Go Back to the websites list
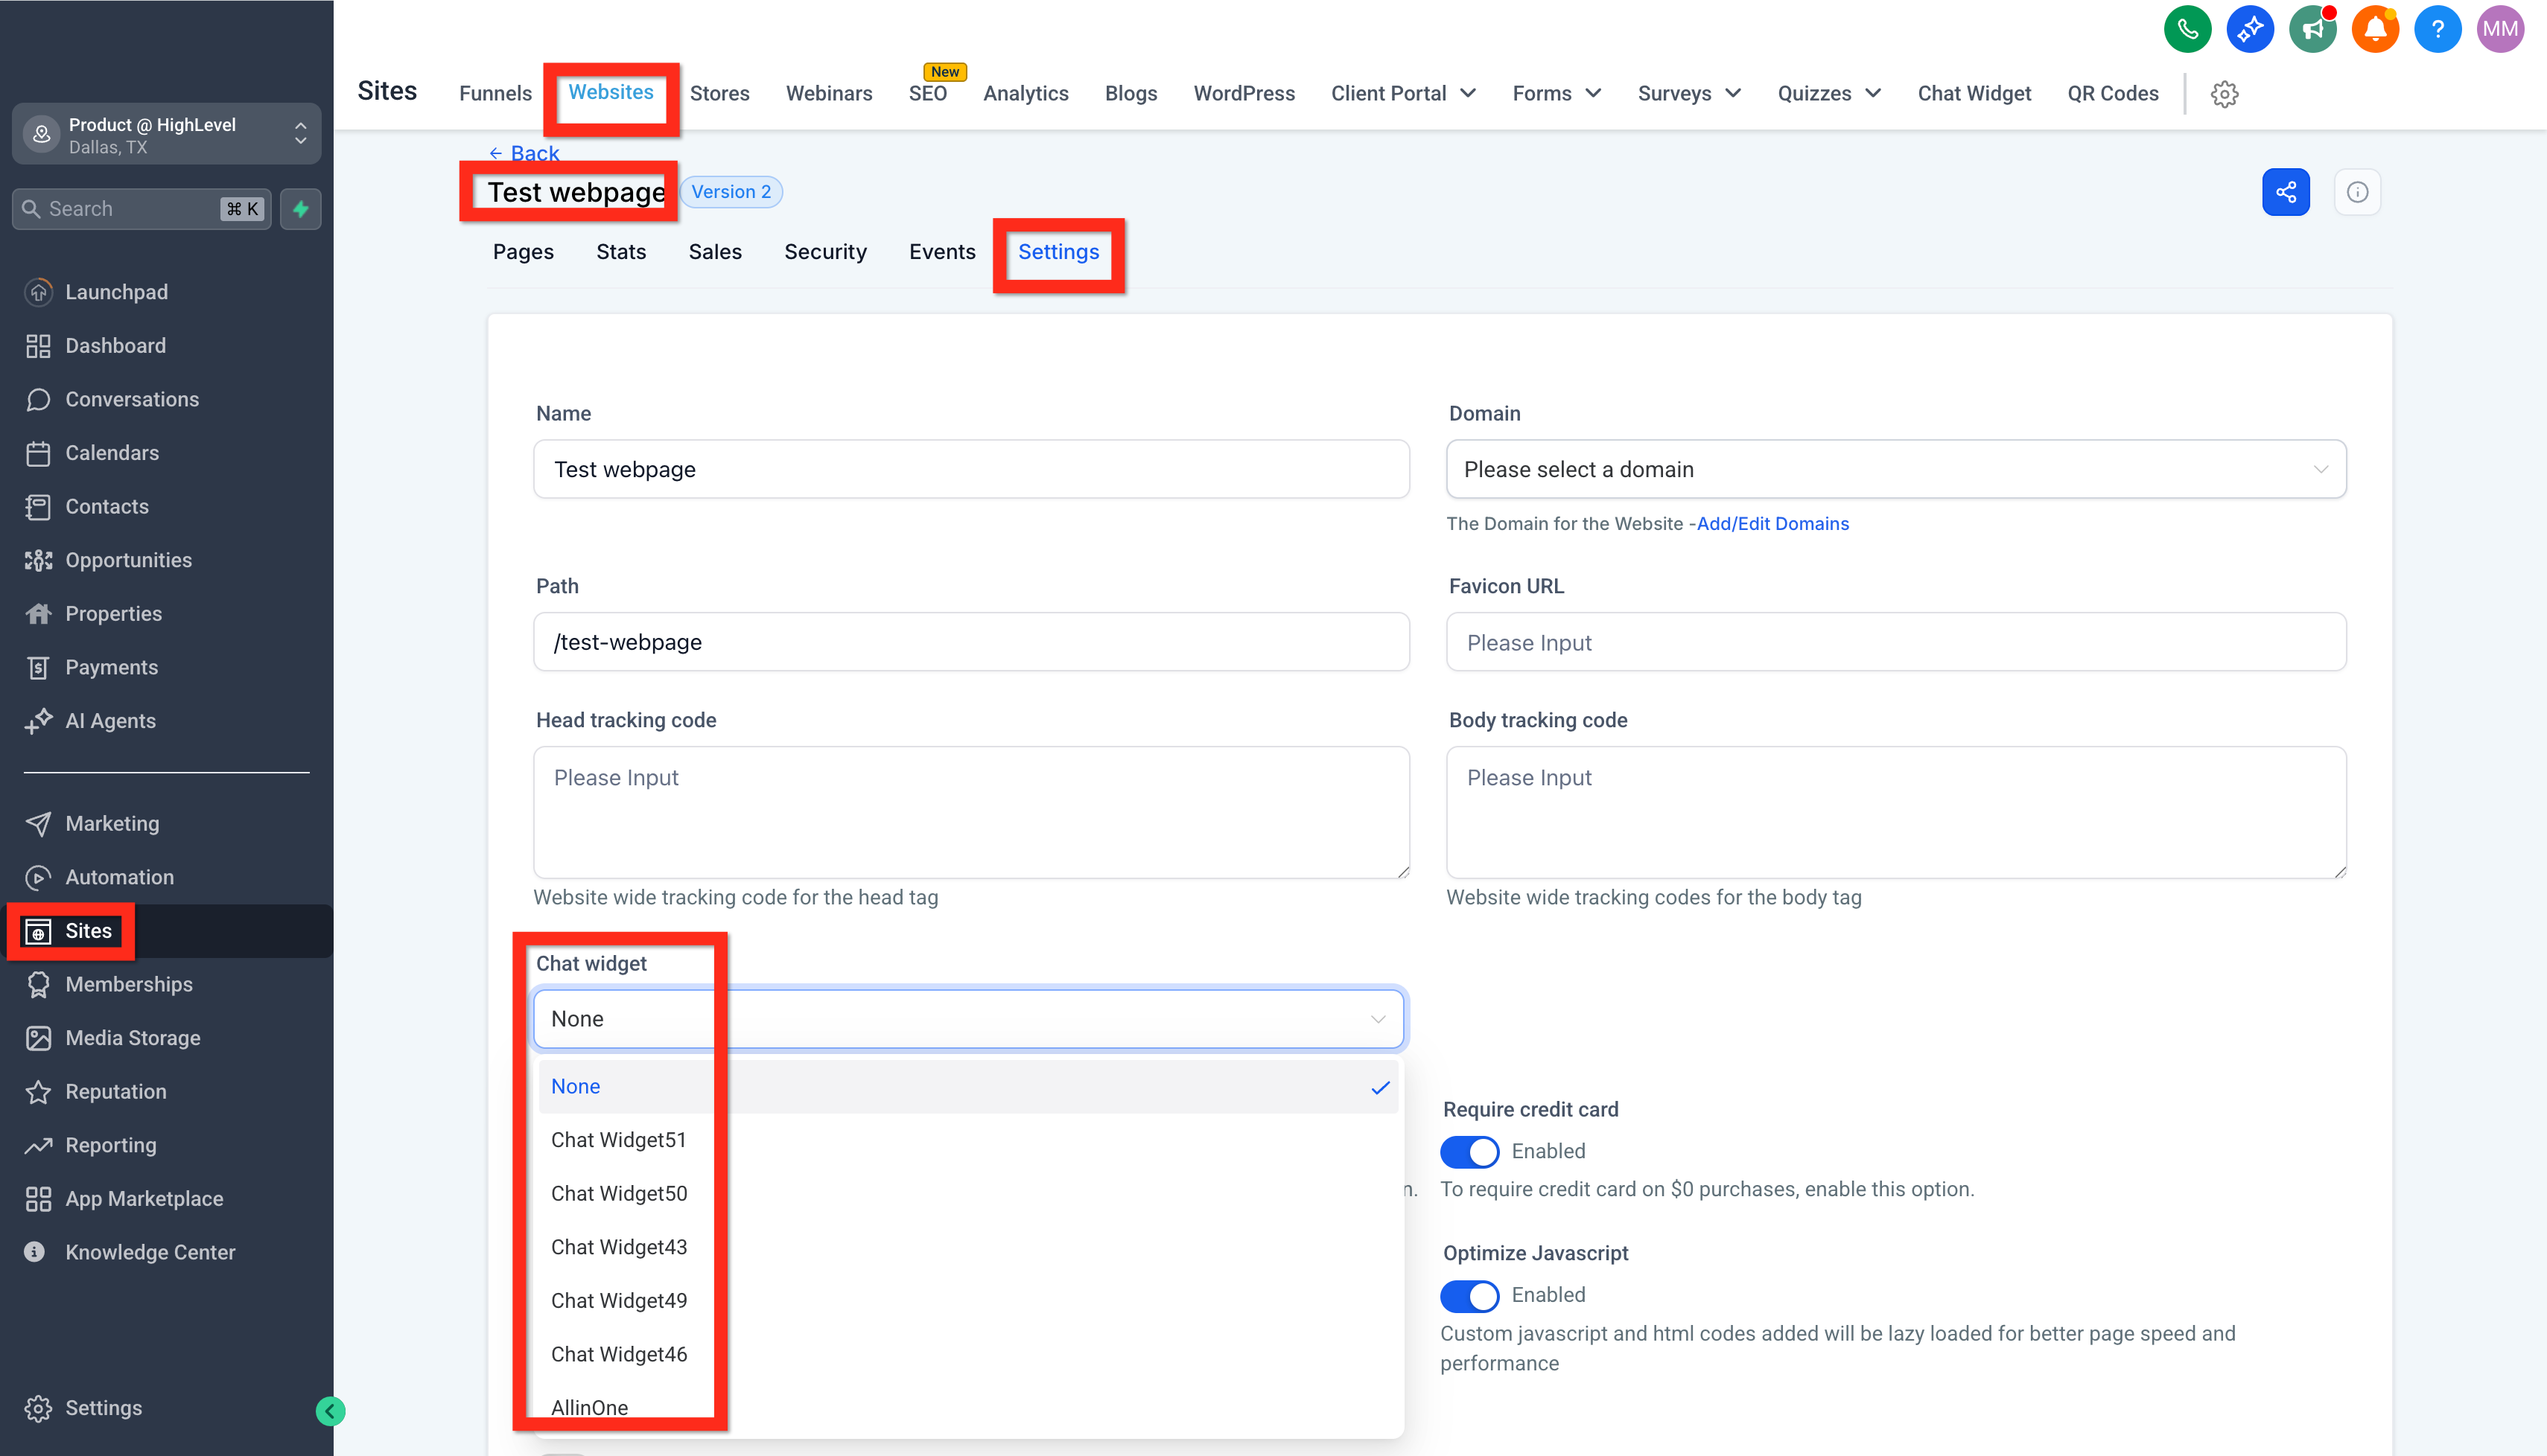Viewport: 2547px width, 1456px height. pos(524,153)
